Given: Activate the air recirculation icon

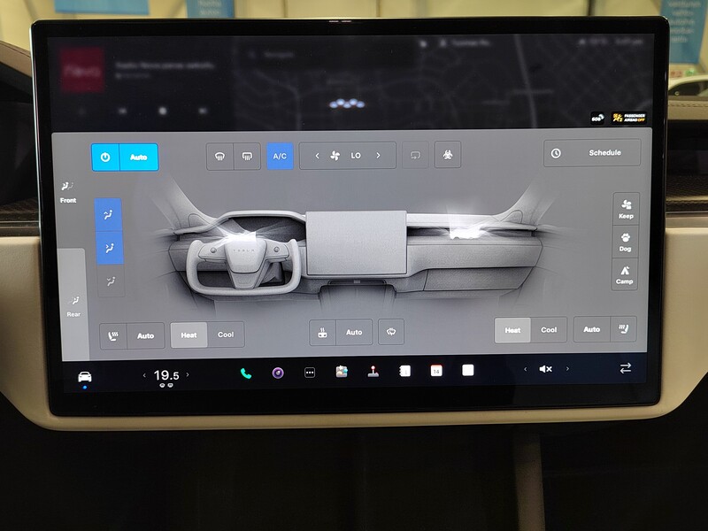Looking at the screenshot, I should [414, 154].
